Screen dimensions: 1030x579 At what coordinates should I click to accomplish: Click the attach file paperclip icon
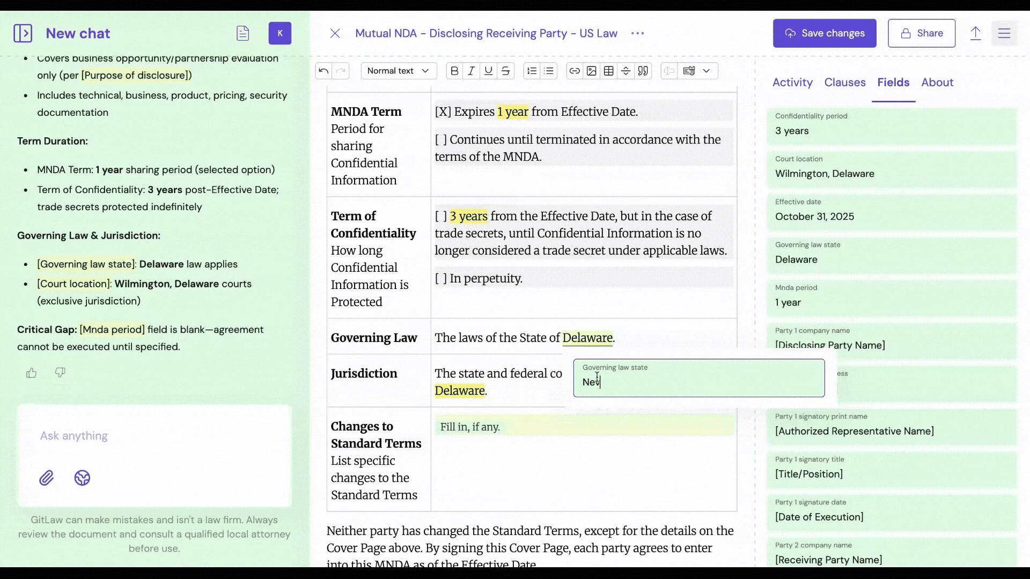[47, 478]
